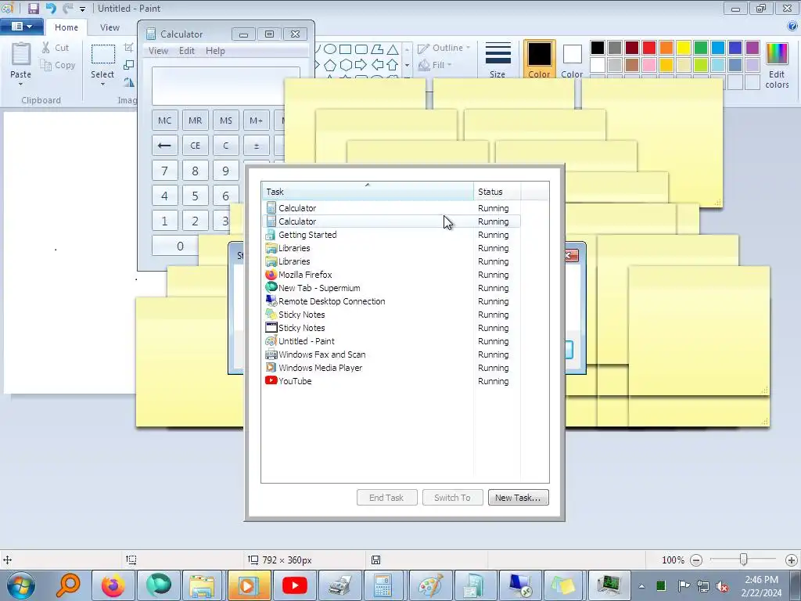
Task: Open the Fill dropdown in Paint
Action: [x=435, y=65]
